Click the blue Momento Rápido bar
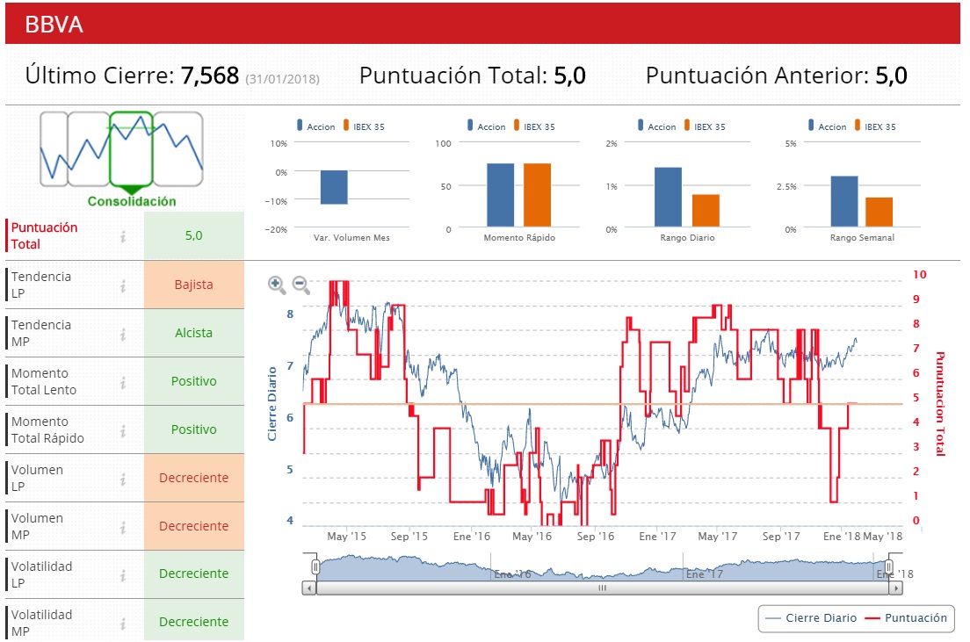The width and height of the screenshot is (970, 642). point(501,195)
